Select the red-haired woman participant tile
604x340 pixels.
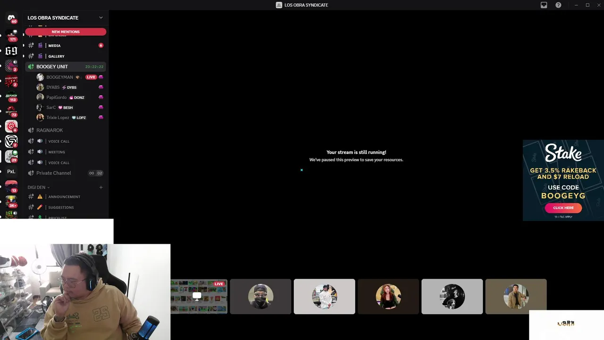pos(388,297)
